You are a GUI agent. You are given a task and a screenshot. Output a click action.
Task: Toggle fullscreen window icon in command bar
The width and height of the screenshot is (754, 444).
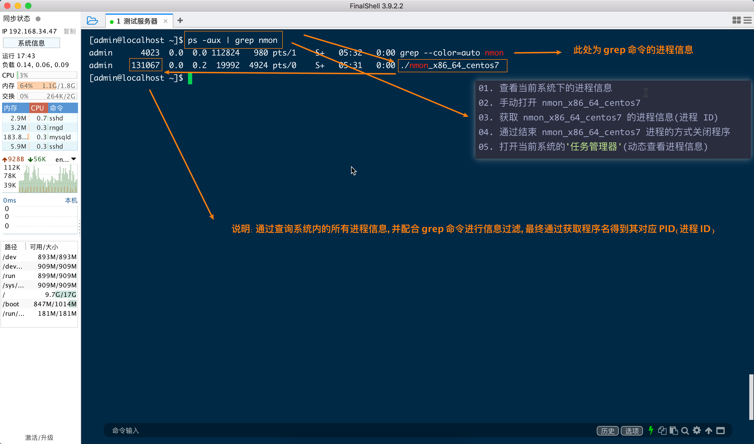pyautogui.click(x=720, y=431)
